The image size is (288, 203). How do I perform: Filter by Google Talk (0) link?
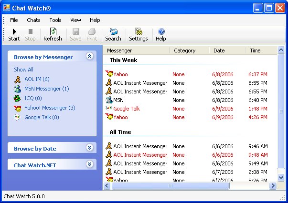tap(42, 117)
